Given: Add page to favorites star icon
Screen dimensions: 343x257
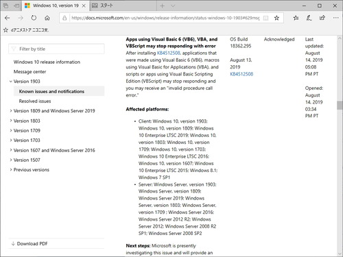Looking at the screenshot, I should pos(276,18).
